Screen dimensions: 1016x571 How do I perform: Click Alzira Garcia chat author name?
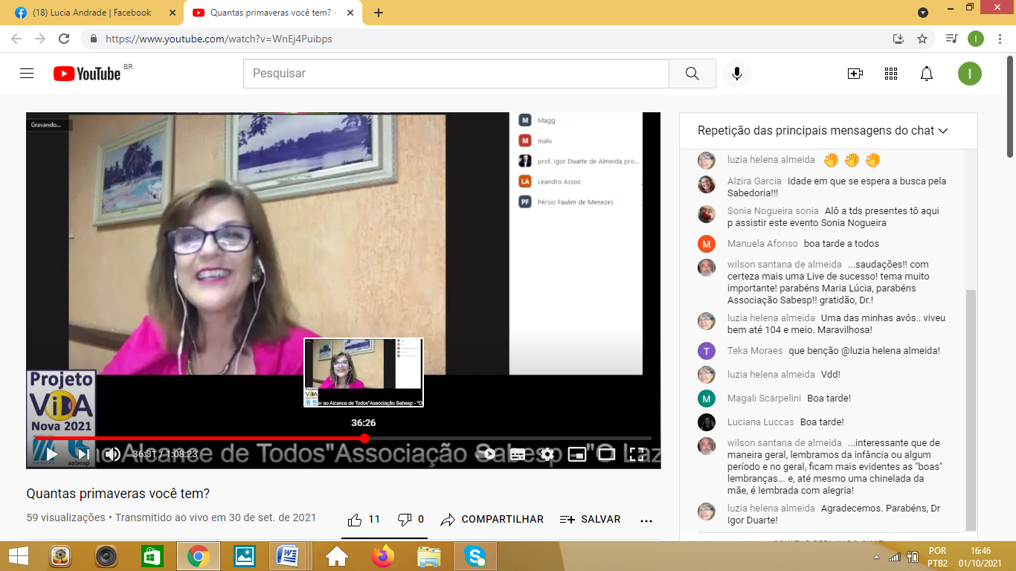tap(754, 181)
